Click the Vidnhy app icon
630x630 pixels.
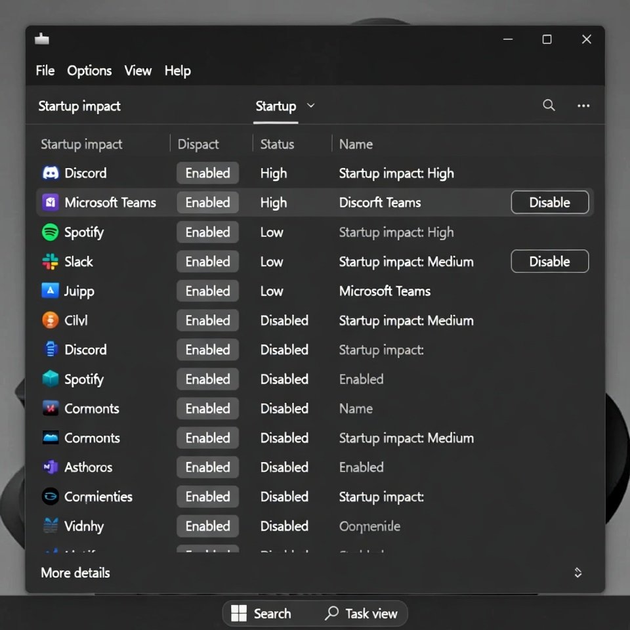[51, 526]
